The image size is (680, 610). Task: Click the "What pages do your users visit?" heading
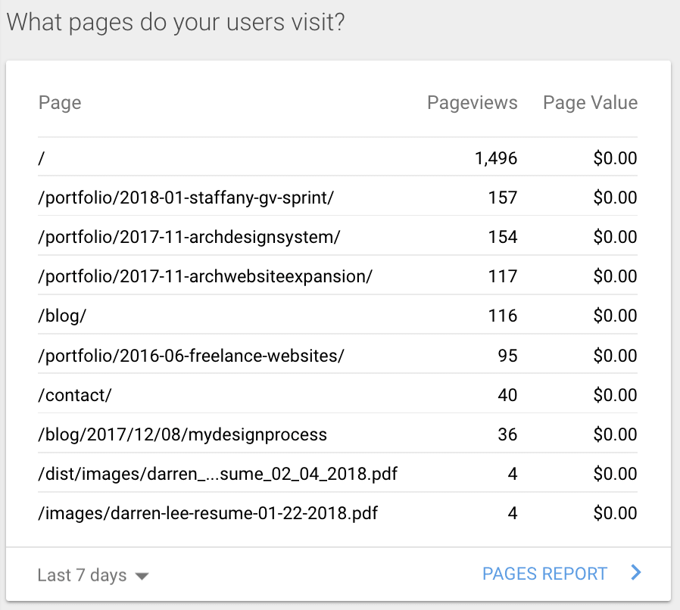pos(176,22)
